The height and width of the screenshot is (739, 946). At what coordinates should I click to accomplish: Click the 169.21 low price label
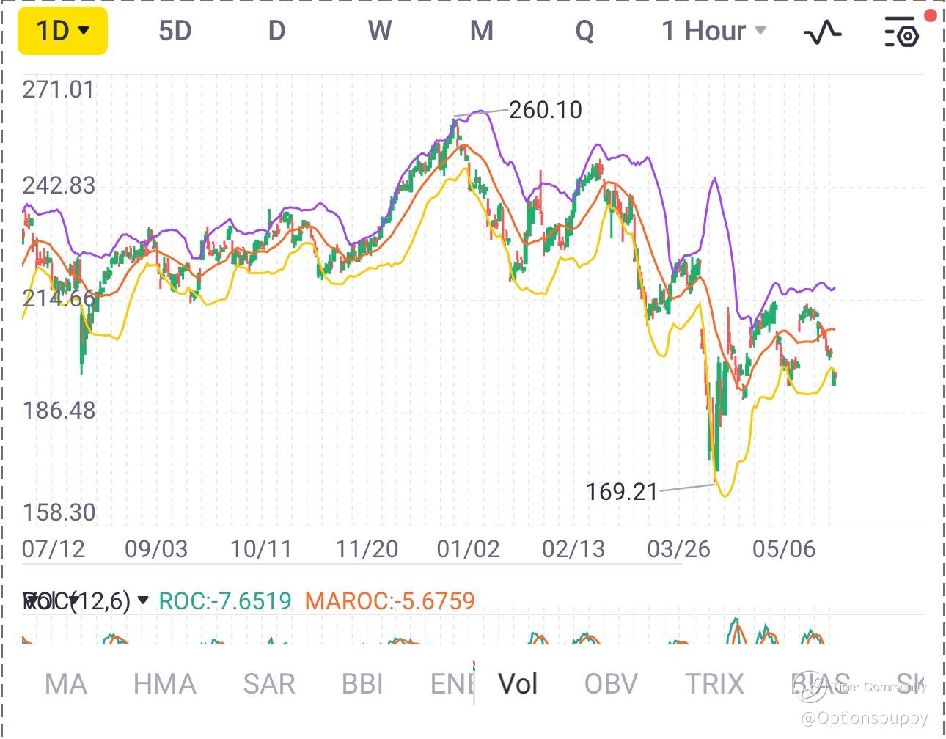click(622, 491)
